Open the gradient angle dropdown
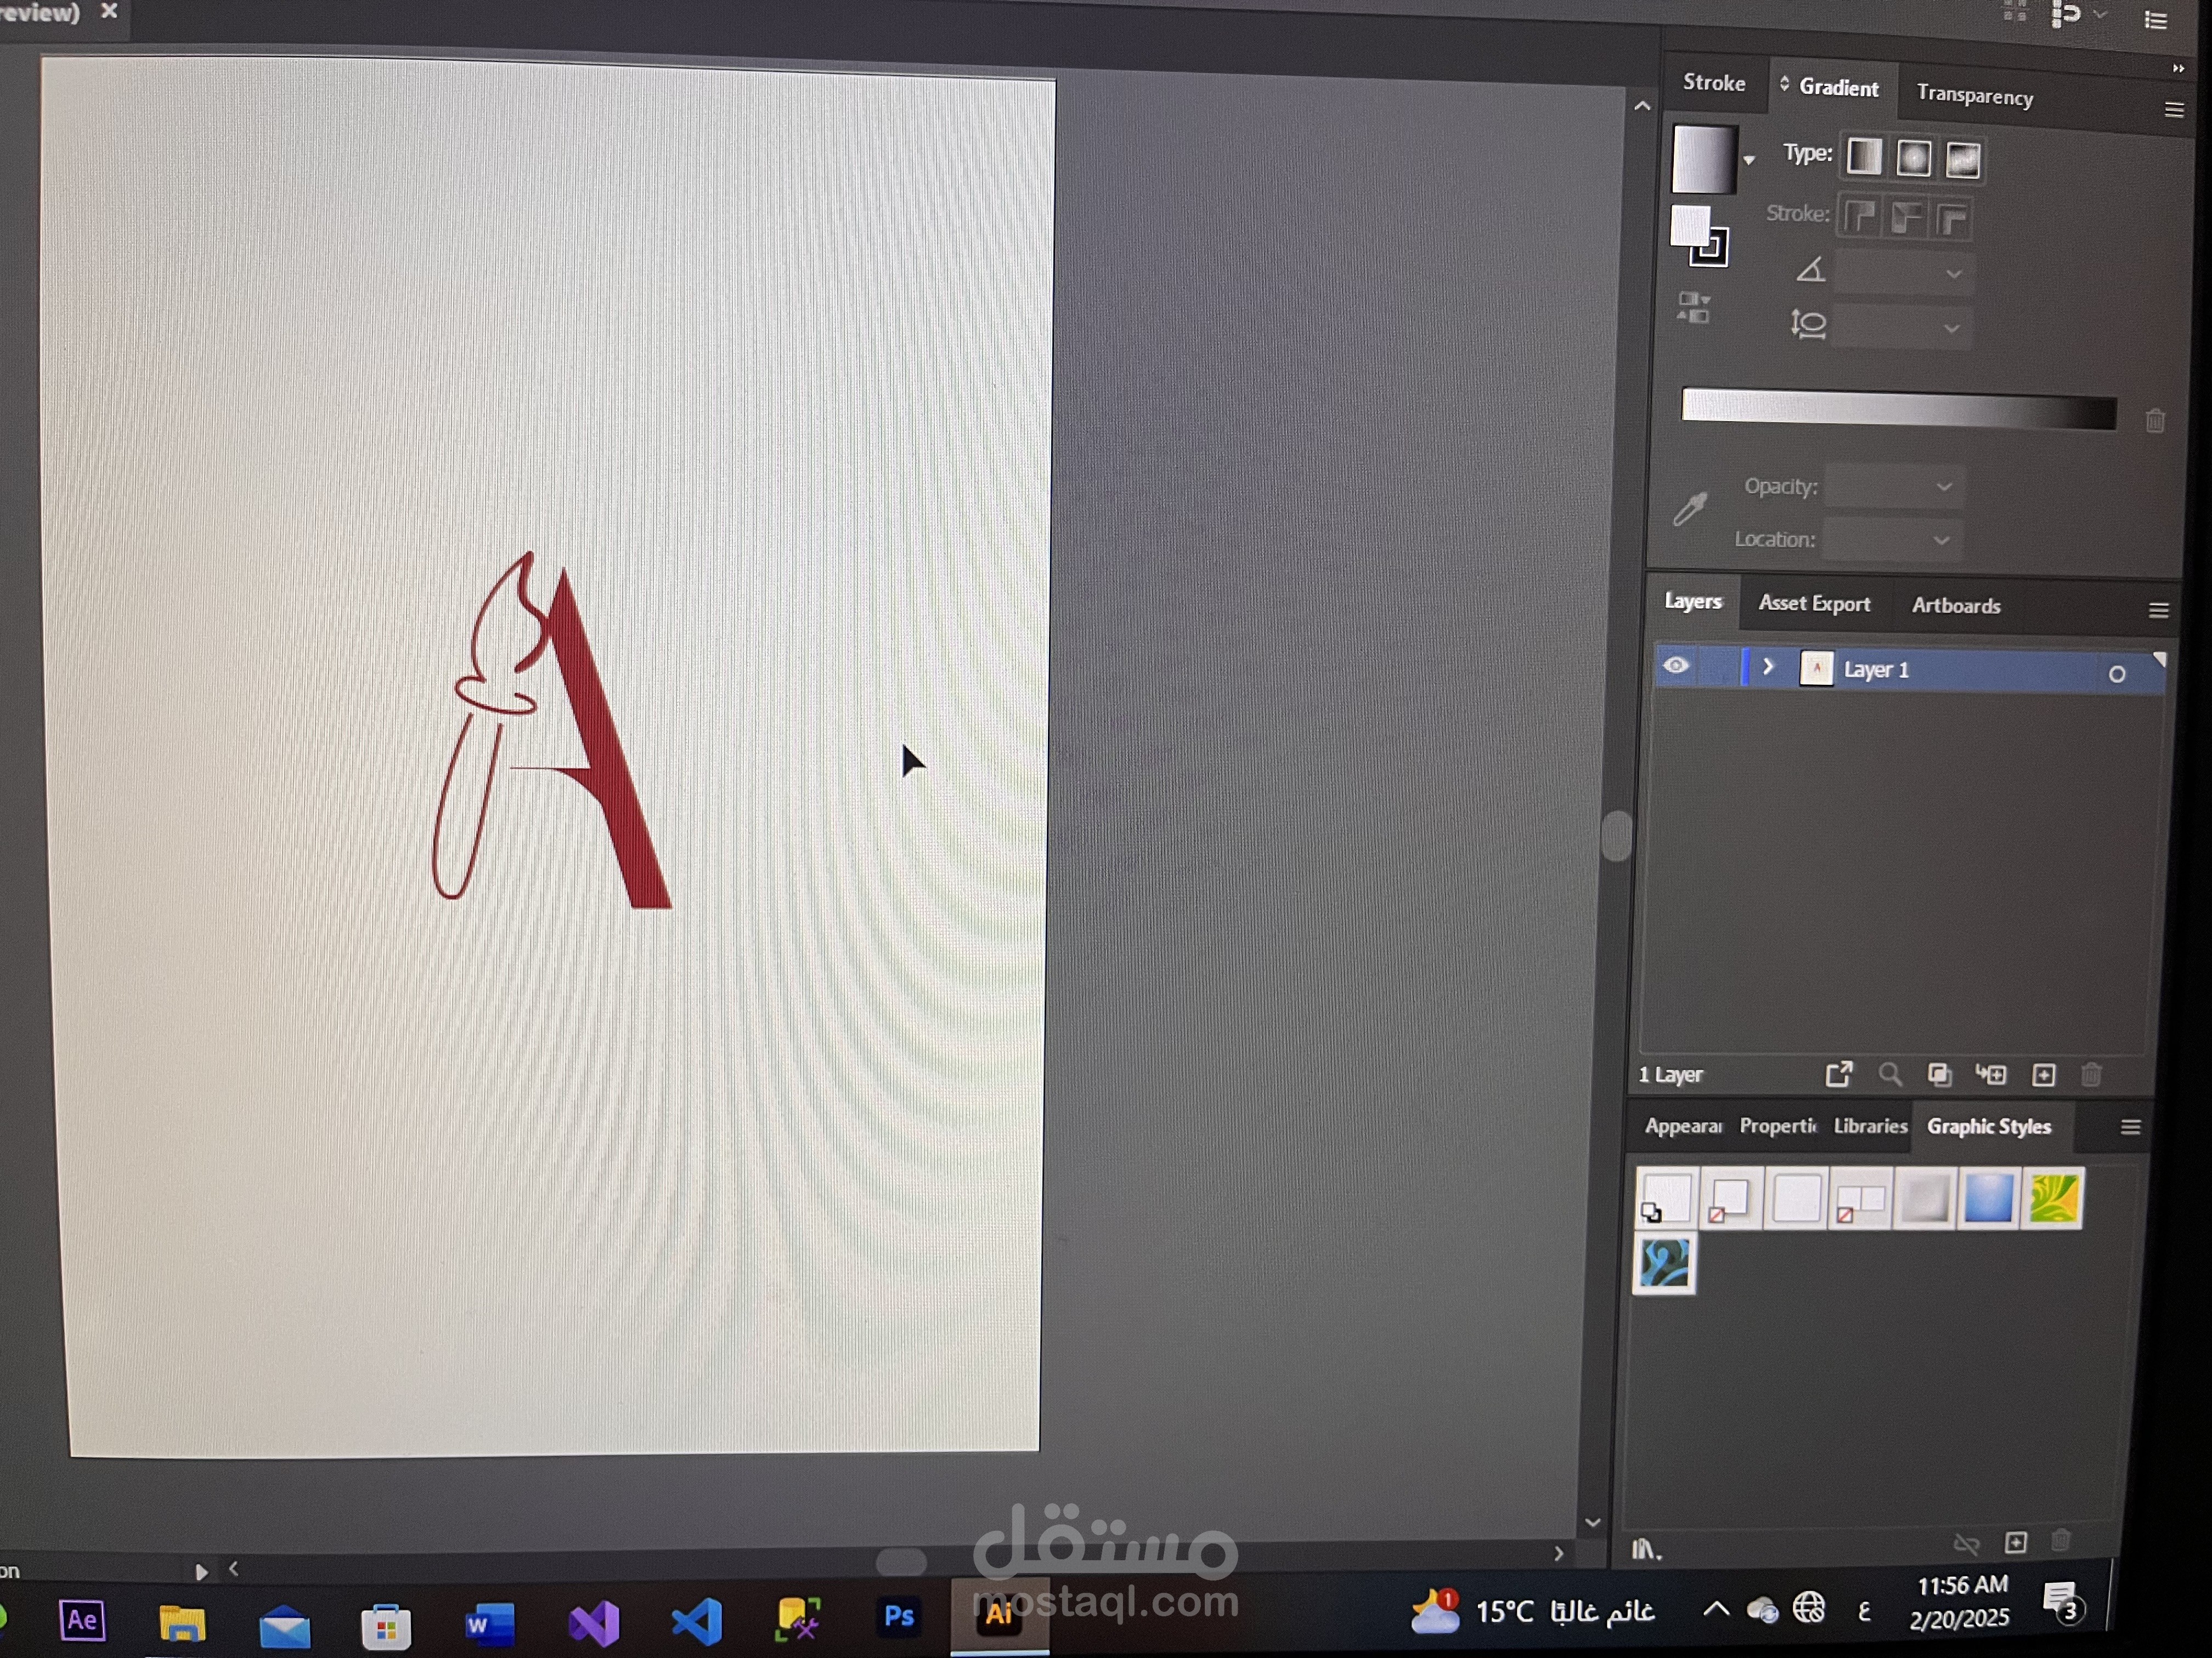The height and width of the screenshot is (1658, 2212). 1953,274
